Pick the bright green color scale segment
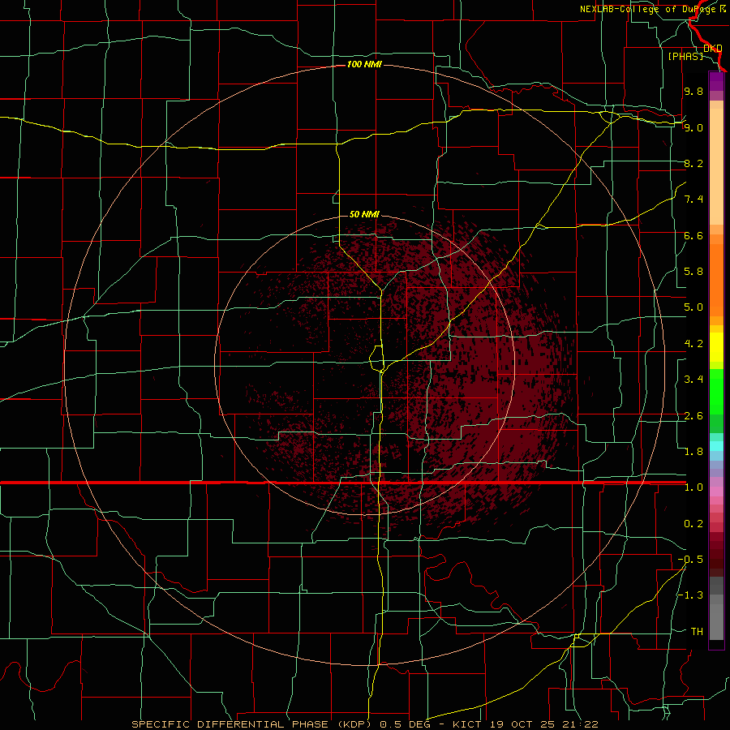 coord(716,392)
